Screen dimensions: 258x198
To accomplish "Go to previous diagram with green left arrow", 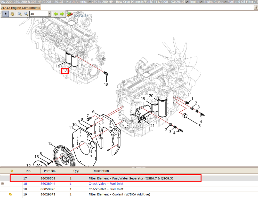I will coord(56,14).
